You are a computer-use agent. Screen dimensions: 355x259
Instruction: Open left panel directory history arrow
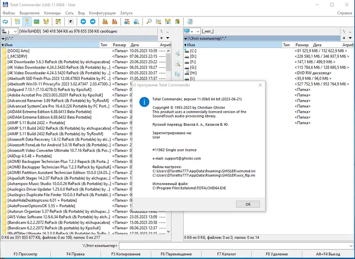click(x=168, y=38)
